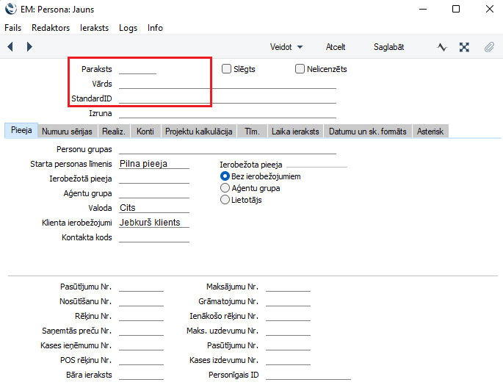Open the Datumu un sk. formāts tab

coord(366,132)
